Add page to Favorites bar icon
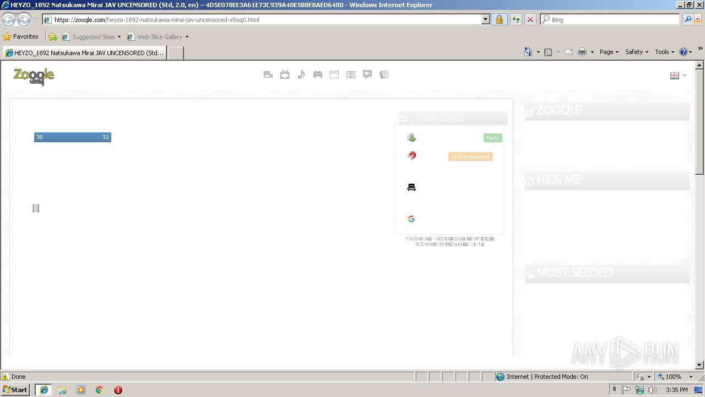 click(x=53, y=37)
